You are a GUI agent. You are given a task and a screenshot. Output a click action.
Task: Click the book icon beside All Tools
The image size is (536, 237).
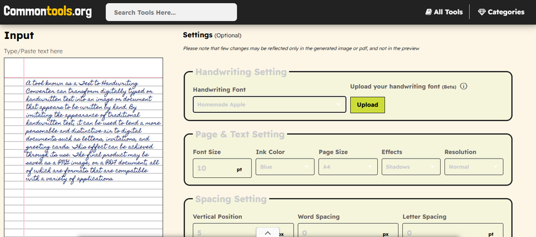pos(429,12)
